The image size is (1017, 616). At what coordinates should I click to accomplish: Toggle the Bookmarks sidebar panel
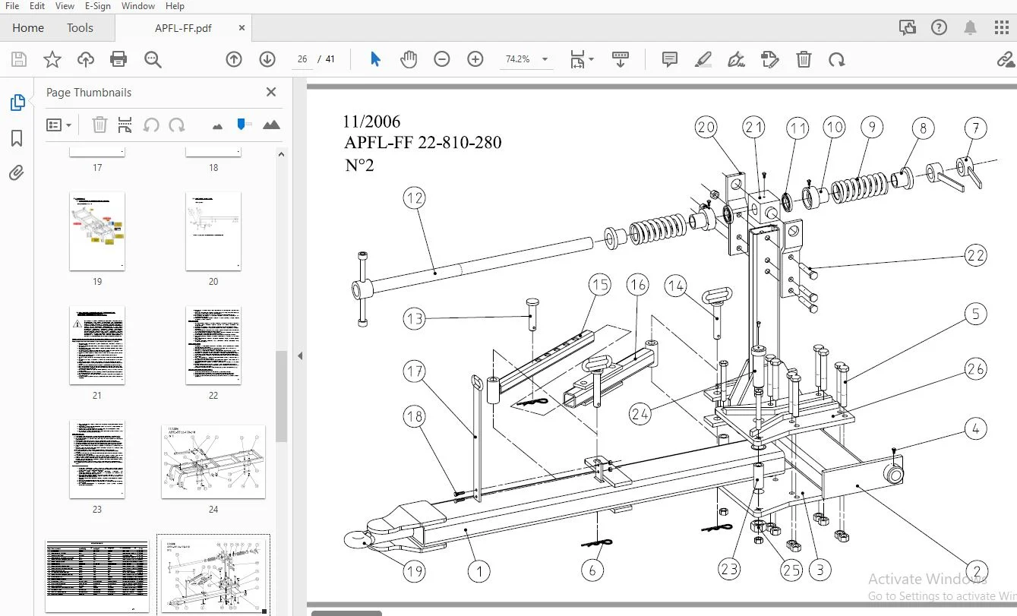(x=17, y=138)
